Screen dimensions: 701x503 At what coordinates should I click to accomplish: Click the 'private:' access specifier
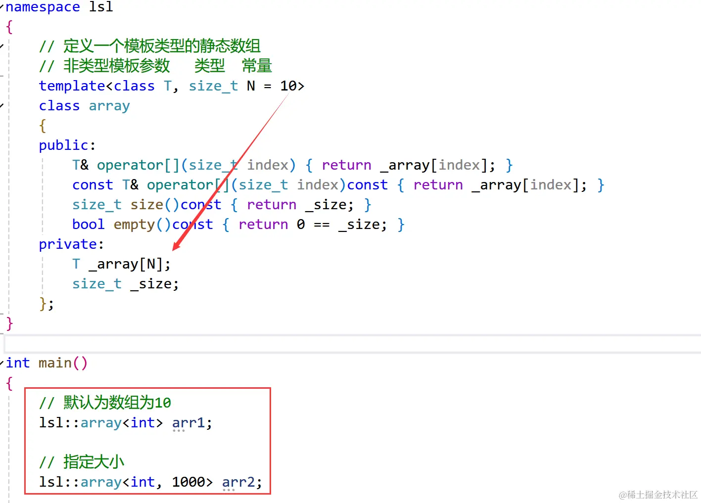click(x=71, y=244)
